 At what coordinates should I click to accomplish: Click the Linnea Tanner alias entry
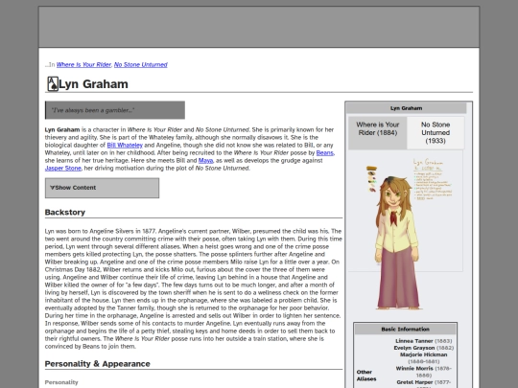point(424,341)
